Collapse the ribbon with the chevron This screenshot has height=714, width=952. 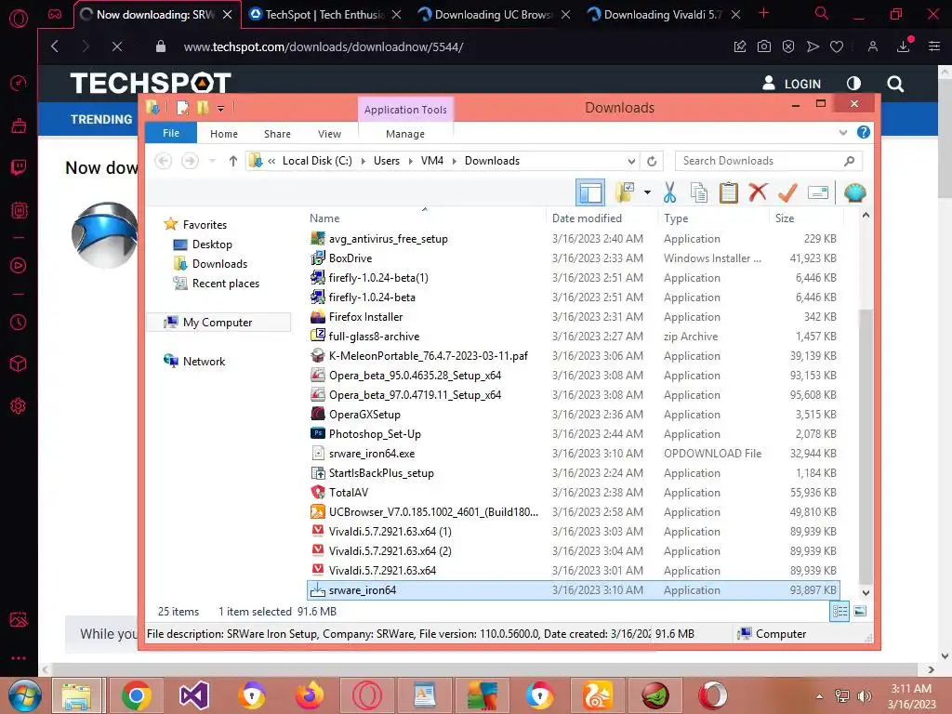[x=842, y=132]
